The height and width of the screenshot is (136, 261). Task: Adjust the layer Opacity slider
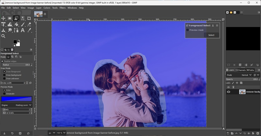pyautogui.click(x=243, y=79)
